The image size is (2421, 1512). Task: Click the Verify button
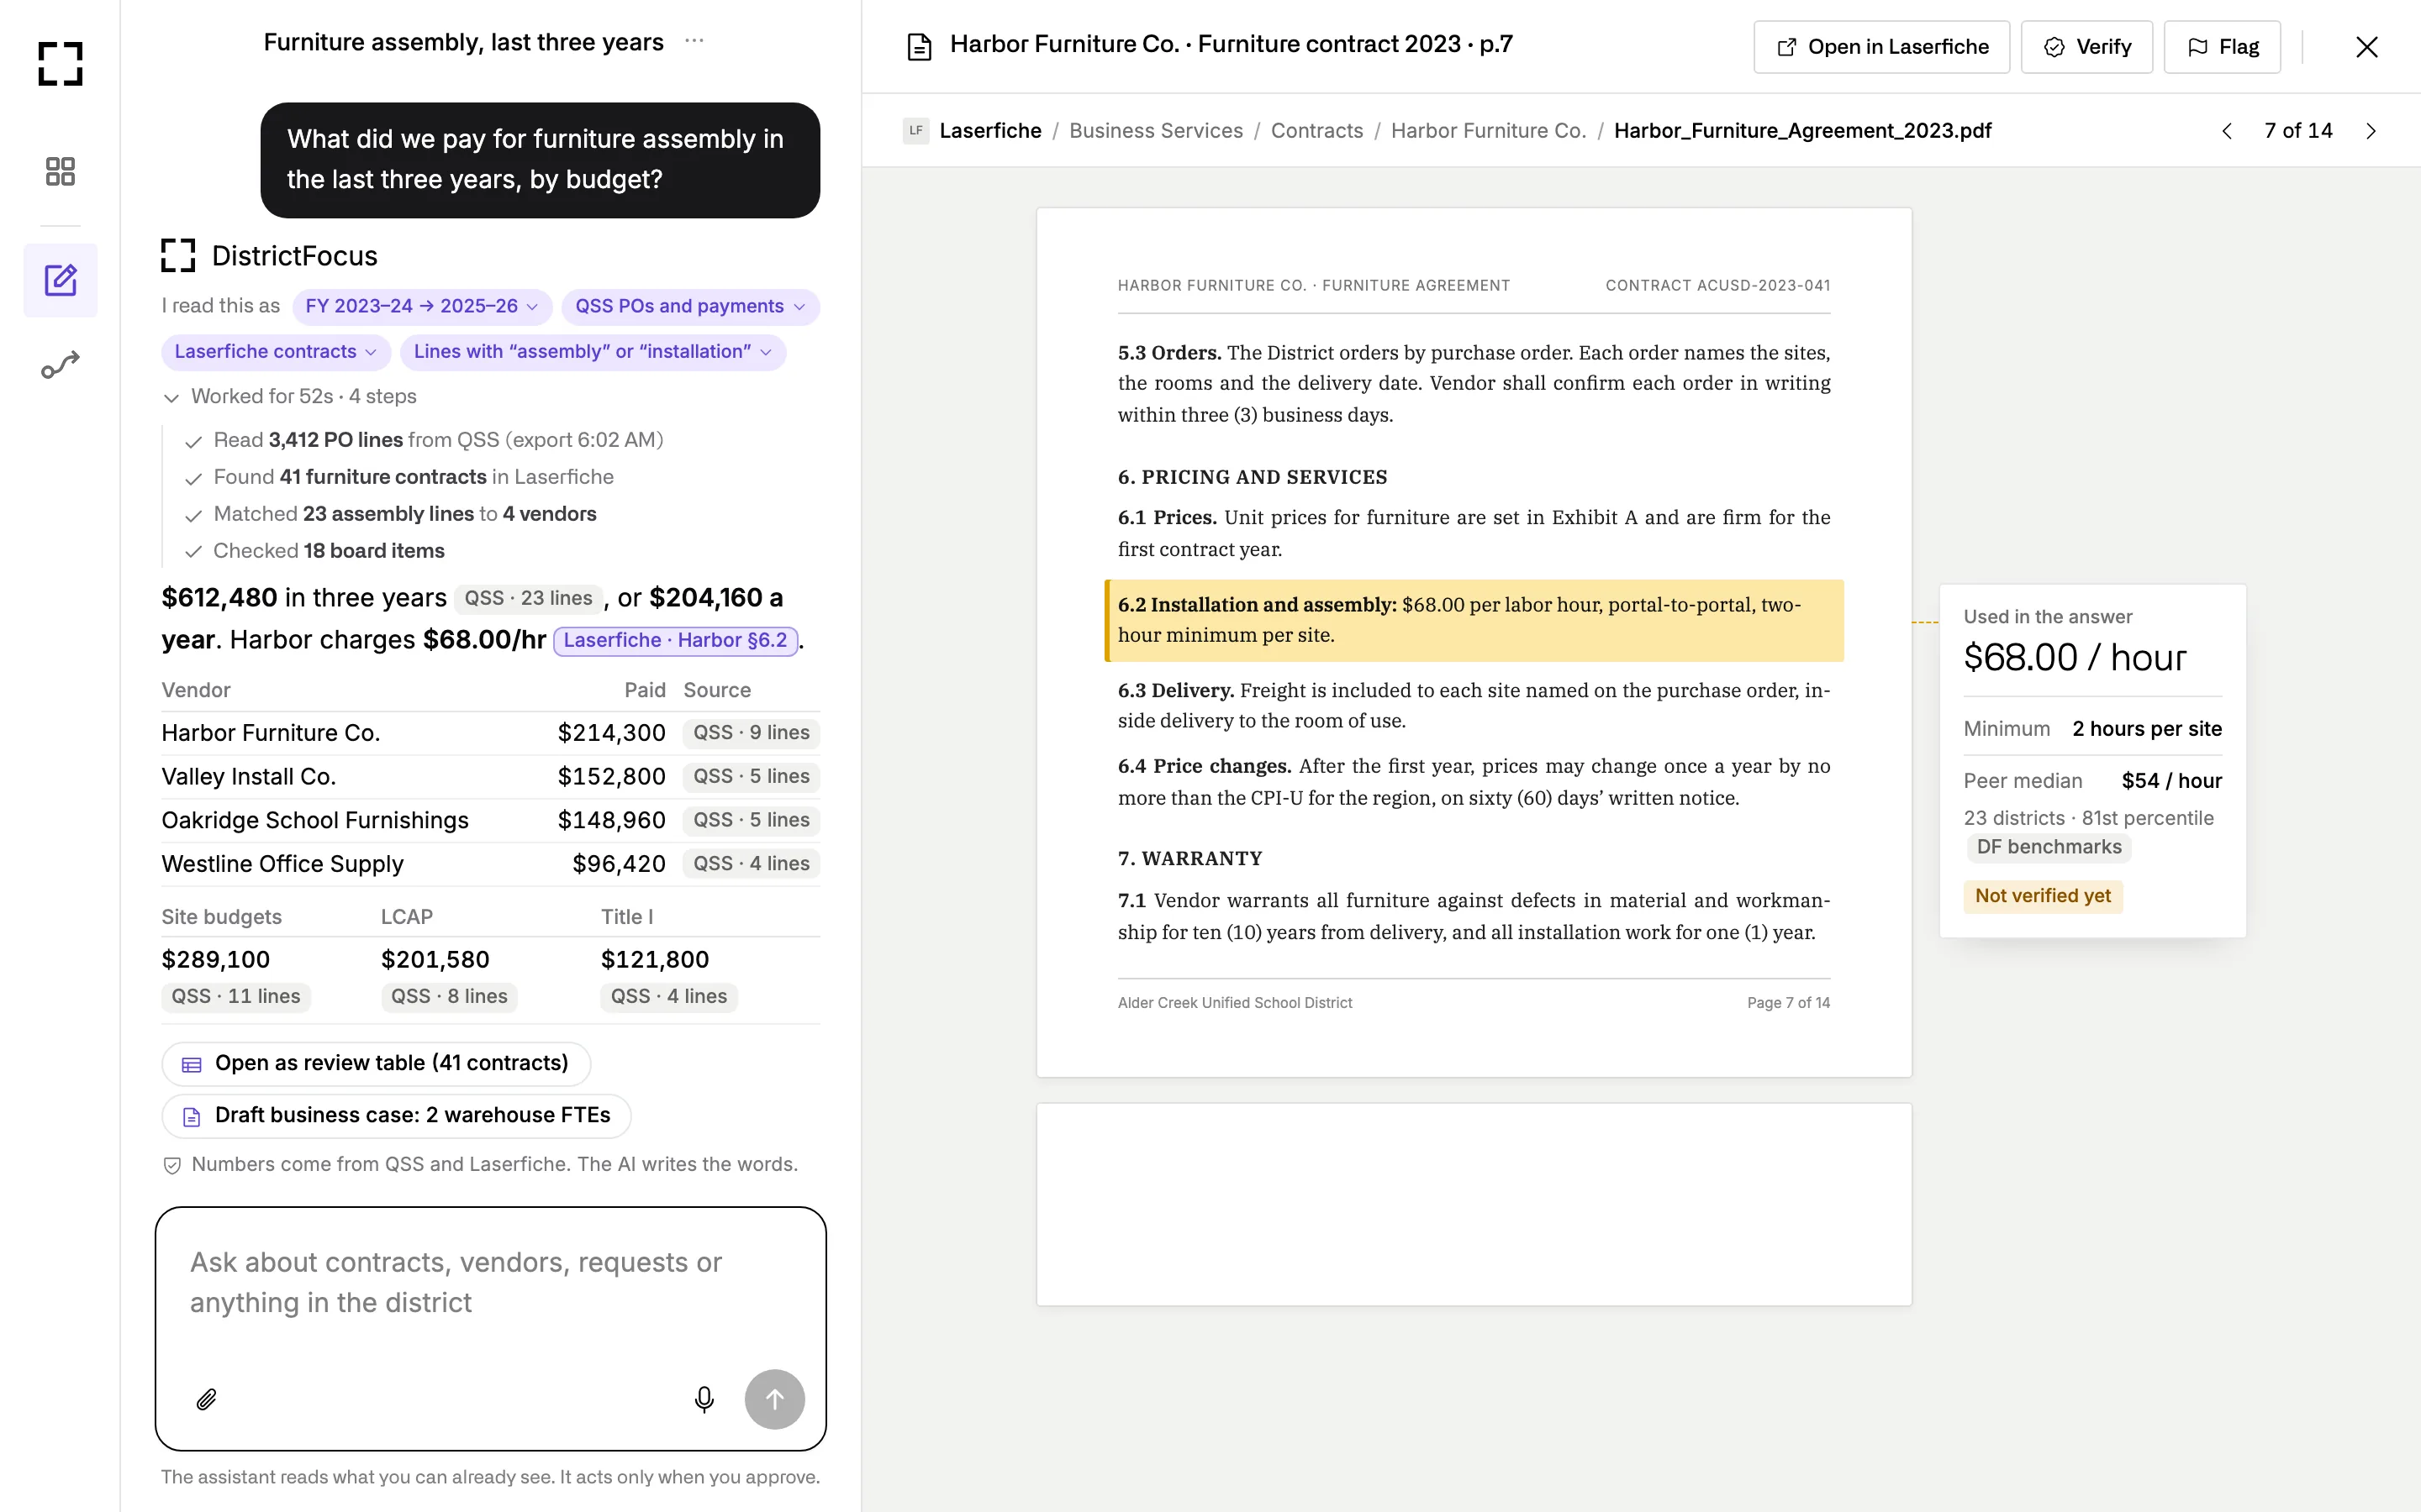[2086, 47]
